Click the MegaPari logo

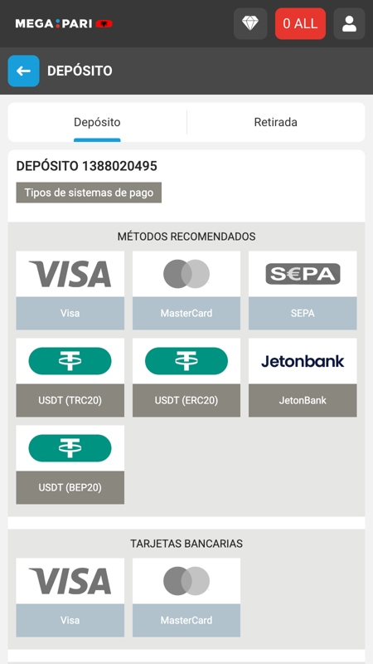pyautogui.click(x=64, y=24)
